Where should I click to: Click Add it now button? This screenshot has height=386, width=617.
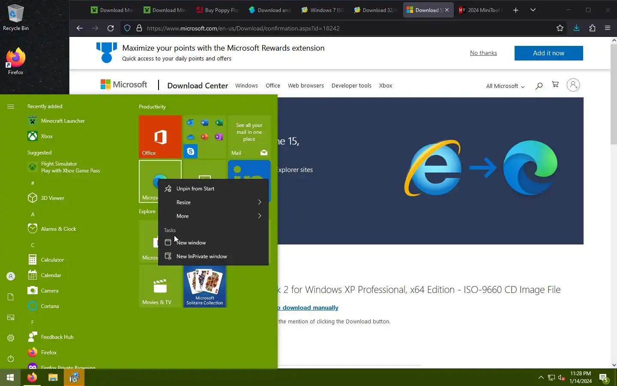[548, 53]
